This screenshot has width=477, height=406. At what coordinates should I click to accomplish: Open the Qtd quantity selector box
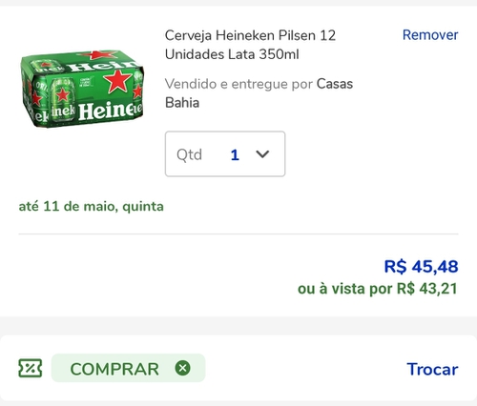pos(225,153)
